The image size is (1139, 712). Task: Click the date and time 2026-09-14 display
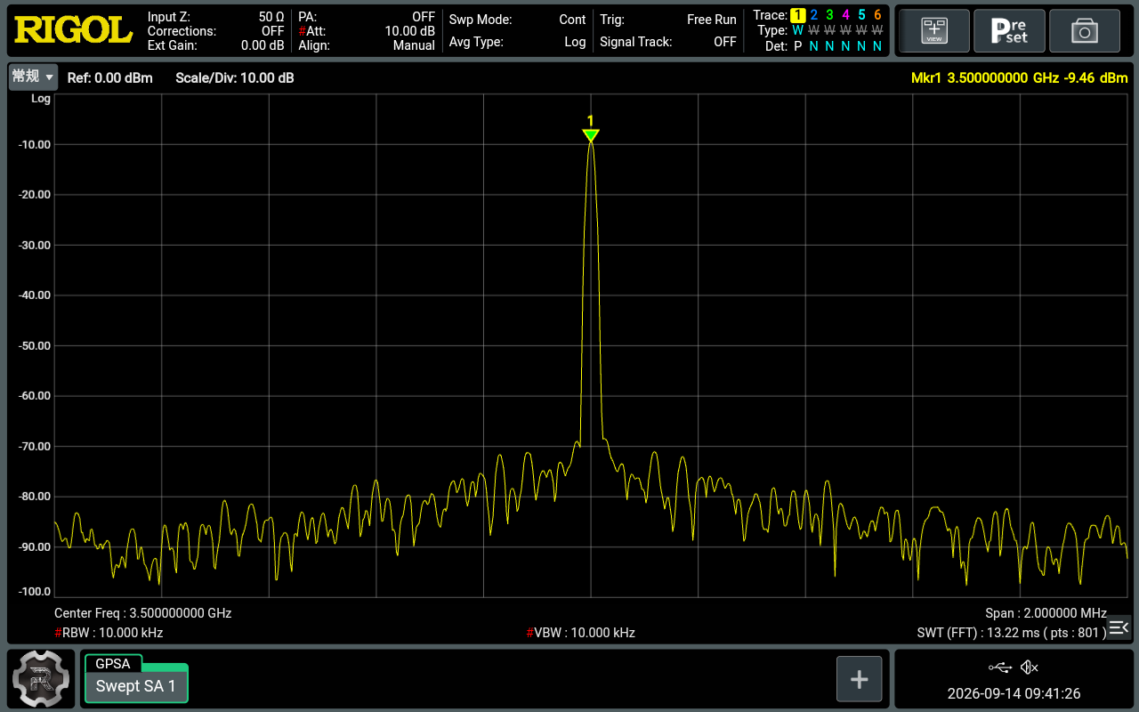pyautogui.click(x=1014, y=693)
